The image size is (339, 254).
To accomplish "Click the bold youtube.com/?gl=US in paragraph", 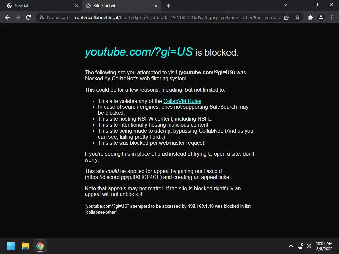I will (207, 72).
